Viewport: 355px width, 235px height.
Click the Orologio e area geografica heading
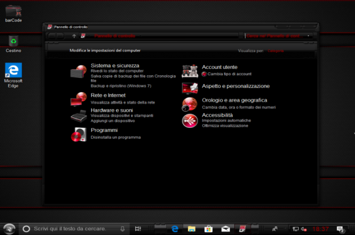(x=234, y=100)
